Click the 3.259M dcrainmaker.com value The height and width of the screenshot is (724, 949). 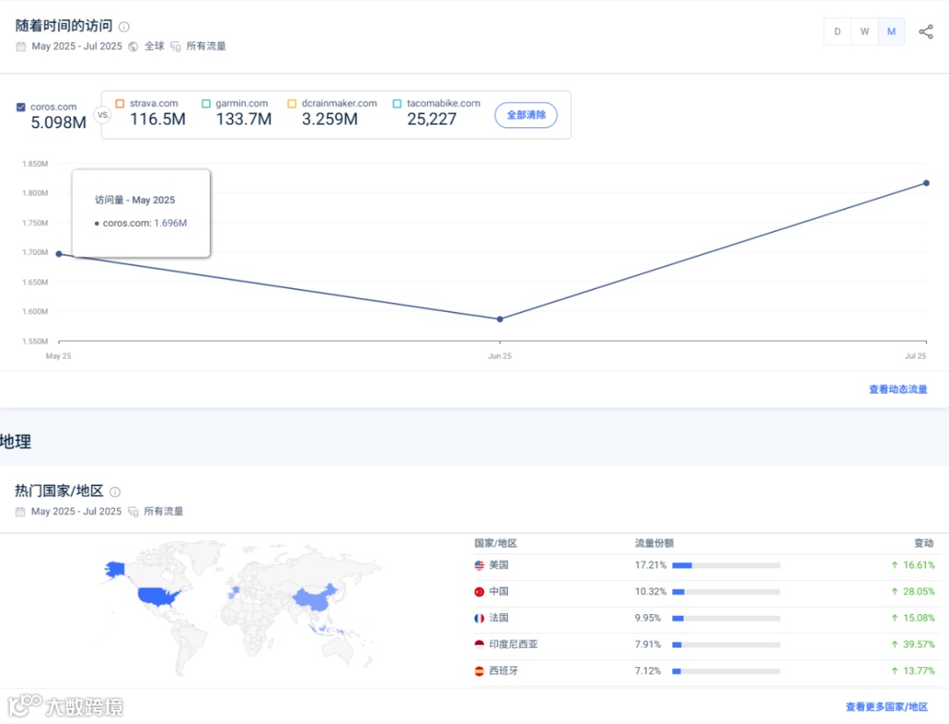330,119
